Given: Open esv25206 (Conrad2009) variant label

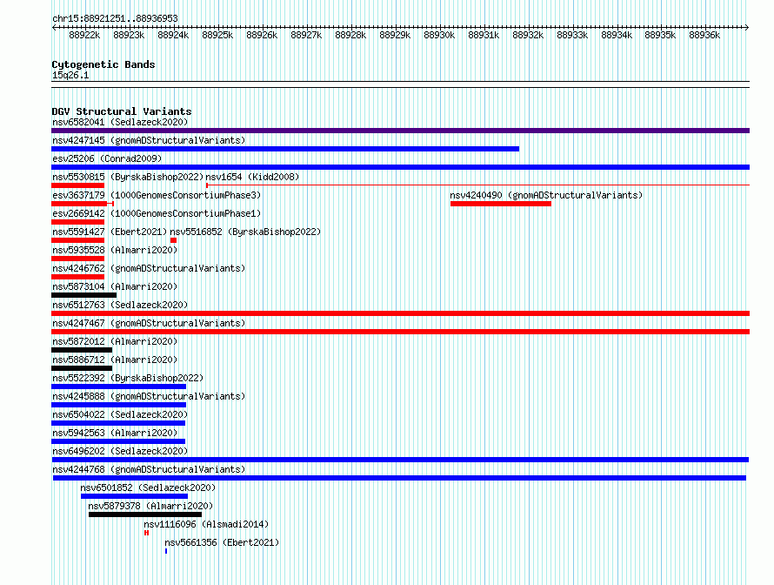Looking at the screenshot, I should (107, 158).
